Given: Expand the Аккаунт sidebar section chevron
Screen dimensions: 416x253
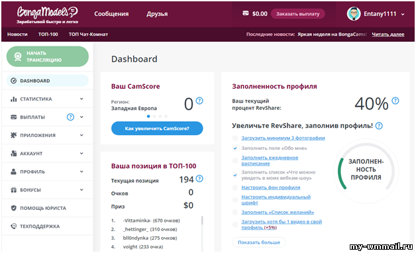Looking at the screenshot, I should pos(81,153).
